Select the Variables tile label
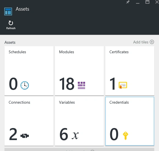The width and height of the screenshot is (159, 151). pyautogui.click(x=67, y=102)
